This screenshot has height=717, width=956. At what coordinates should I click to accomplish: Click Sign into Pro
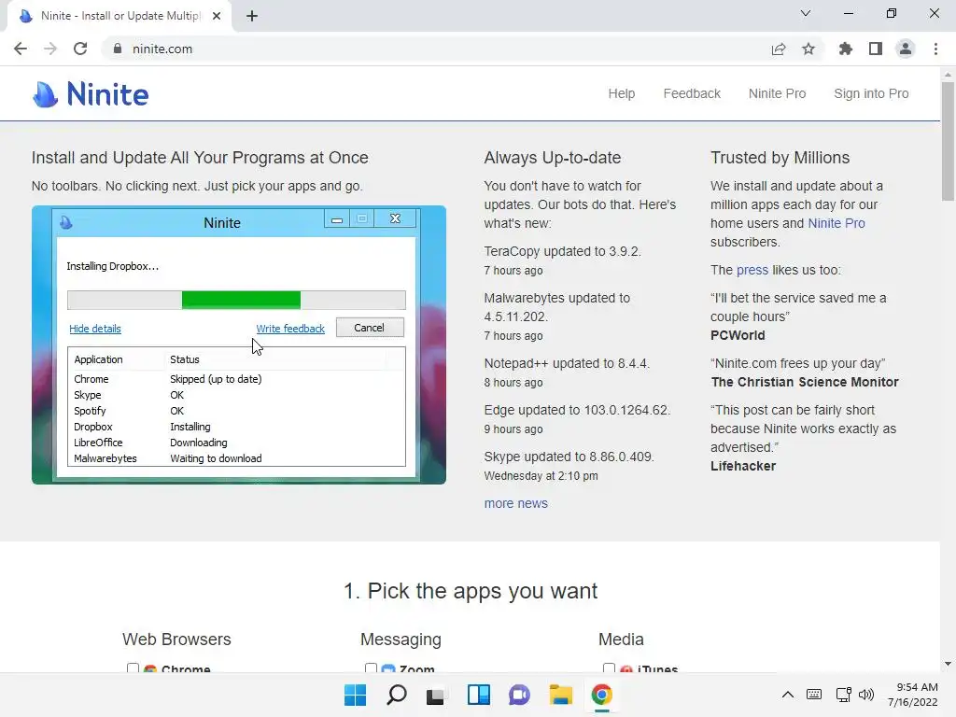click(871, 94)
